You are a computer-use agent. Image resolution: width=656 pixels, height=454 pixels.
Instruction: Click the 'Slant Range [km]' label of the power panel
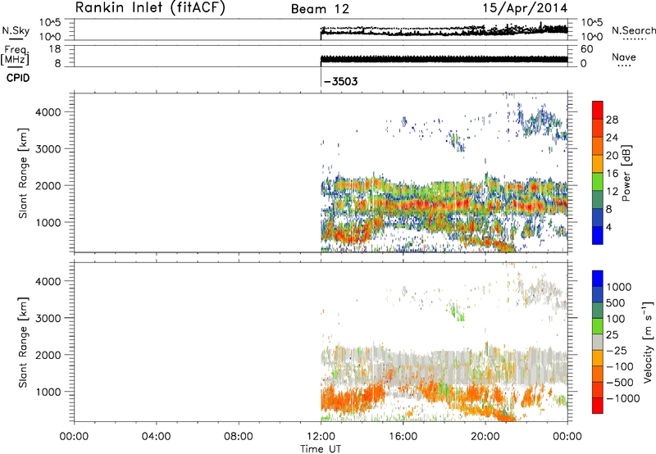[23, 173]
